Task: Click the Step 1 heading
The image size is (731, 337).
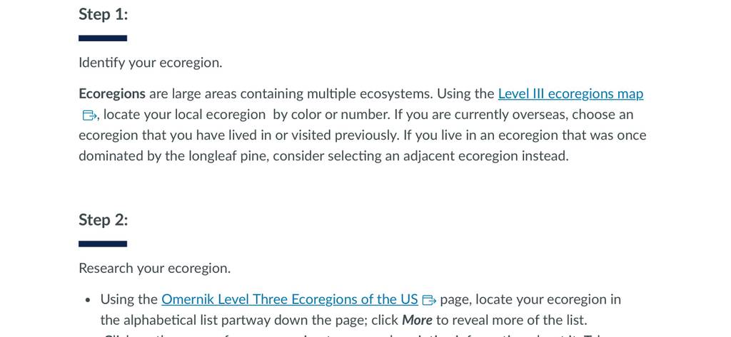Action: click(x=103, y=14)
